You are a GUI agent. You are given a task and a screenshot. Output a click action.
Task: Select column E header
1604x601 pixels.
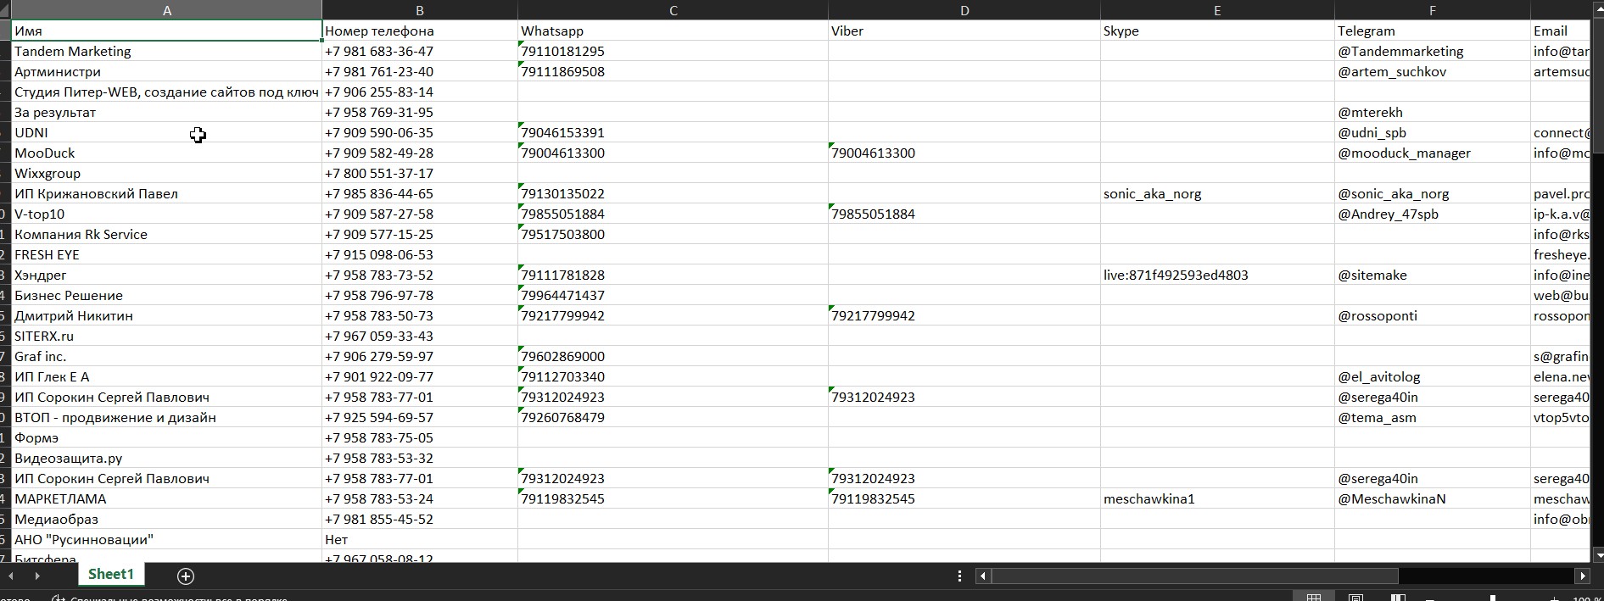pos(1217,10)
